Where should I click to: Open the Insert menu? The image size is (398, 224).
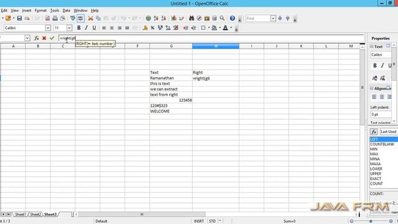(x=27, y=11)
